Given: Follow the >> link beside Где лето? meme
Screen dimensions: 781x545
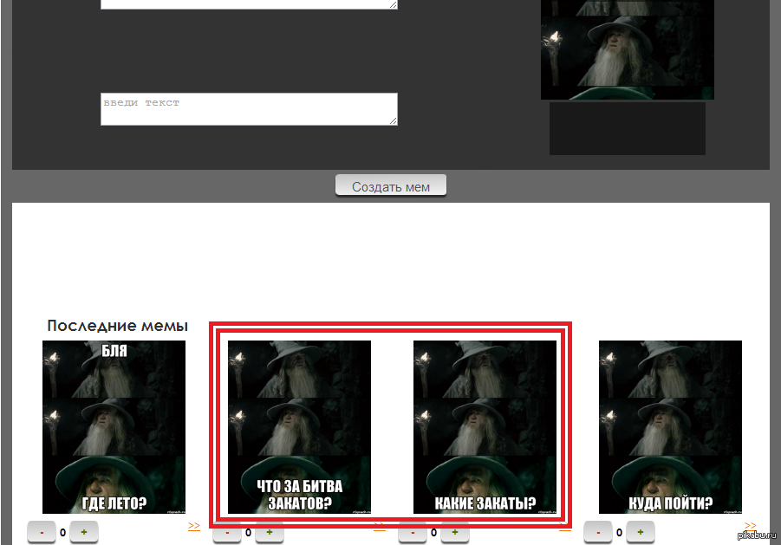Looking at the screenshot, I should click(x=194, y=525).
